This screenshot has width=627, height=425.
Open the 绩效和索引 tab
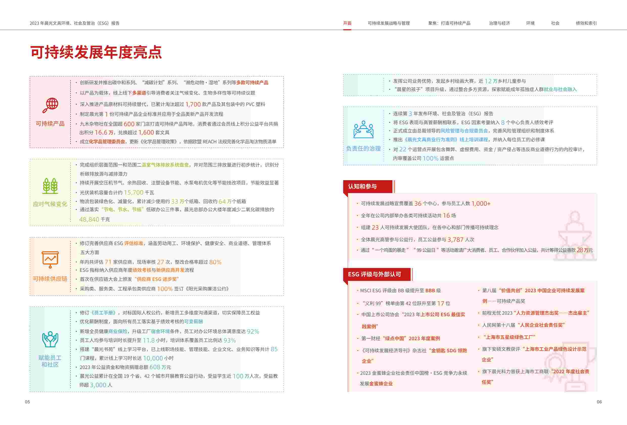[x=586, y=23]
